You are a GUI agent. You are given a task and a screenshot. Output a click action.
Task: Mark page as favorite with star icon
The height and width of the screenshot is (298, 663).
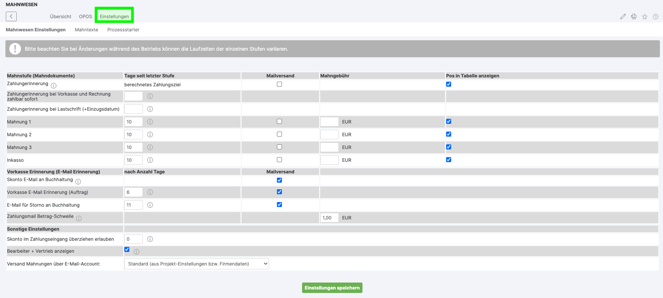click(x=644, y=17)
